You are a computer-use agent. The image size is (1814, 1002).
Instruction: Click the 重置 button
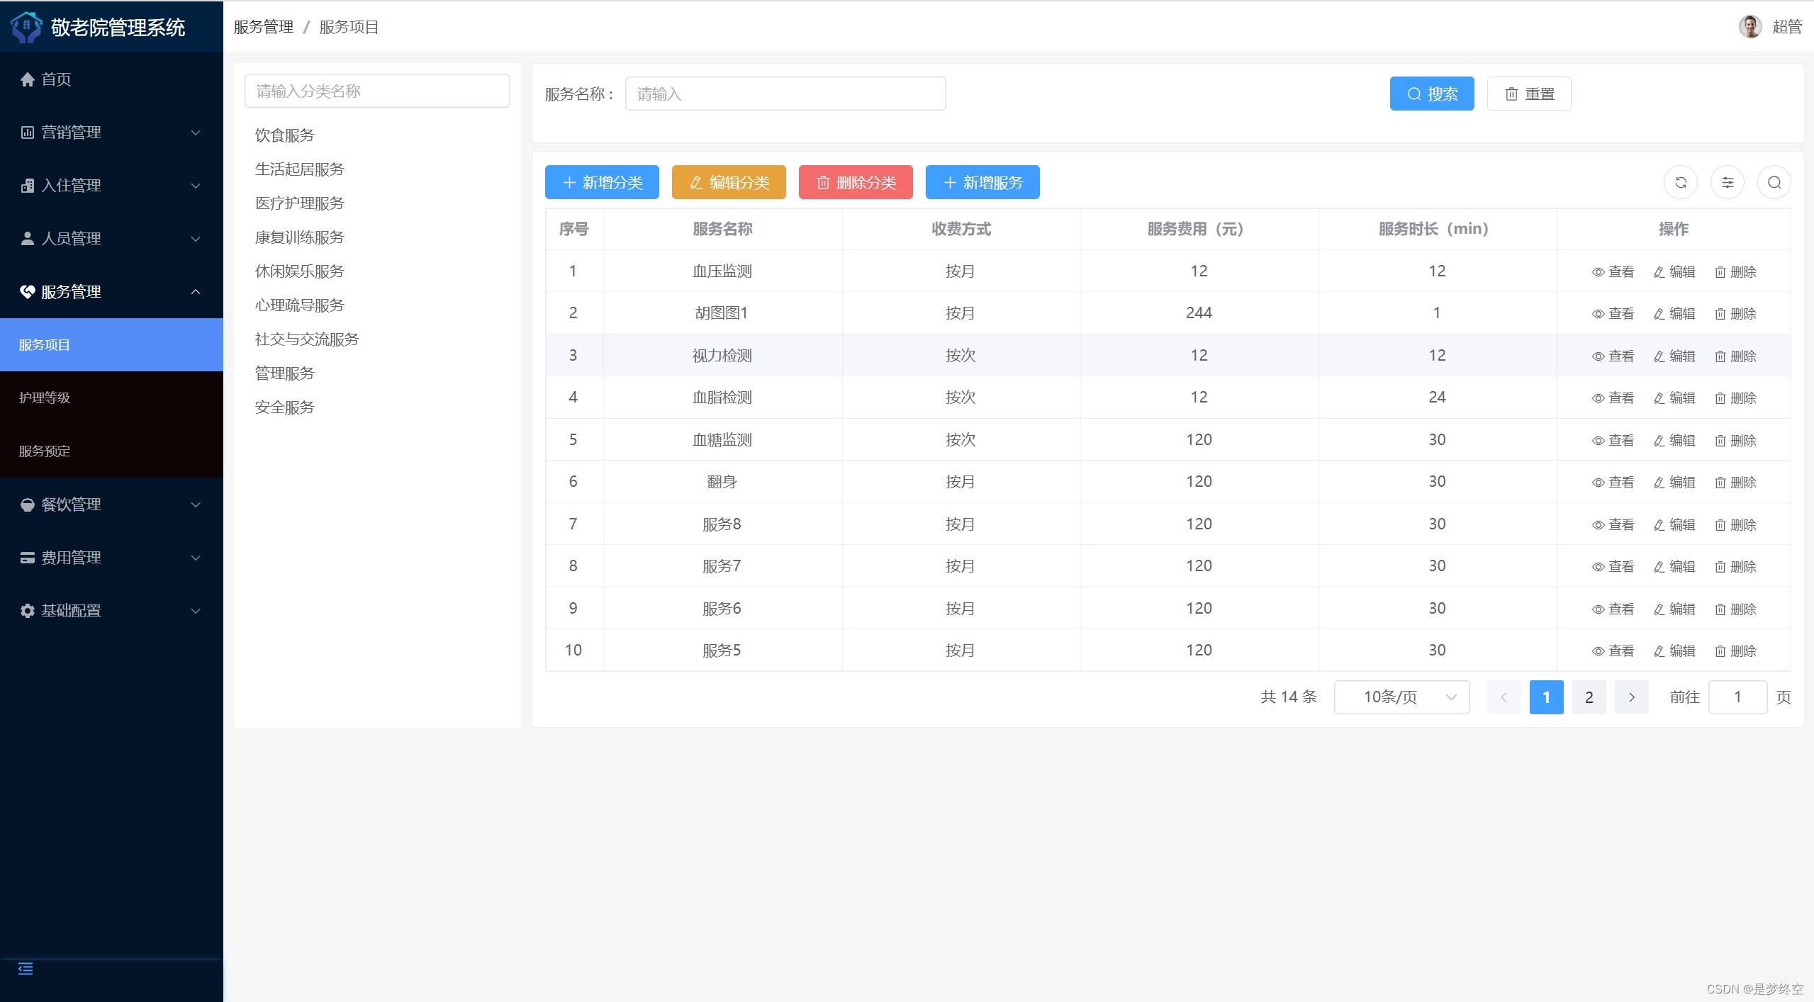1528,94
